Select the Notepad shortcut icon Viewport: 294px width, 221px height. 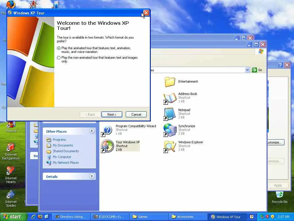(169, 114)
